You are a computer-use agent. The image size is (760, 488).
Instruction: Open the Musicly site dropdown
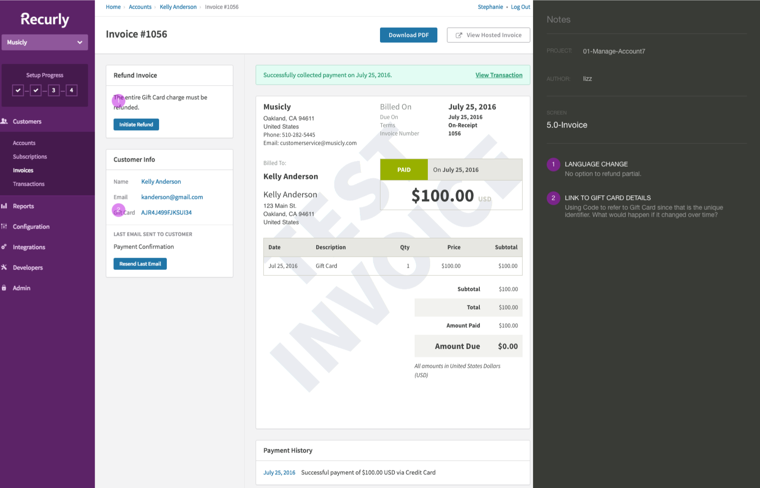[x=45, y=42]
